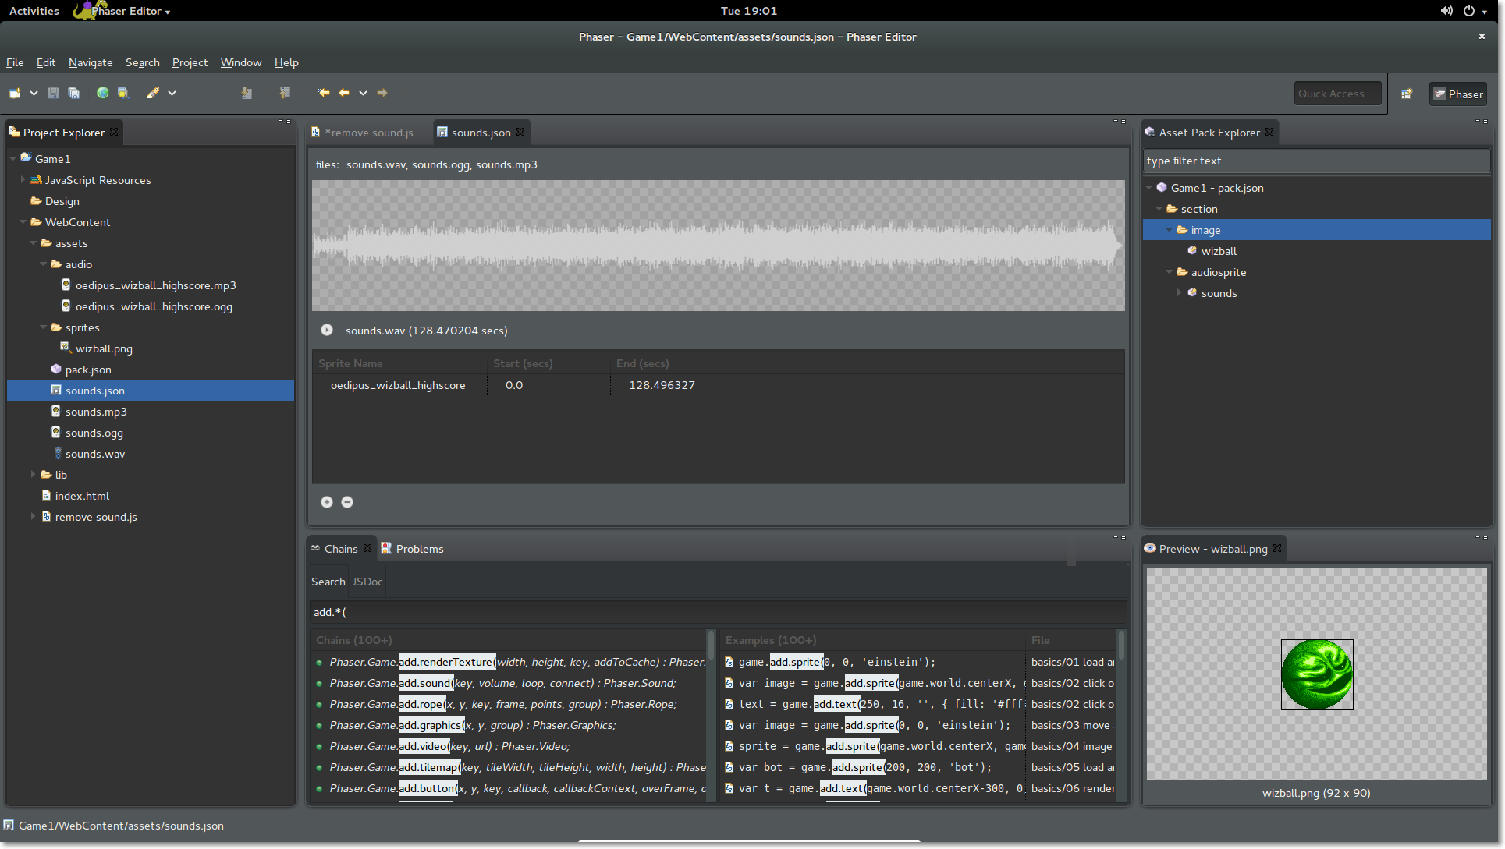Click the add sprite entry icon in toolbar
Viewport: 1505px width, 849px height.
tap(327, 502)
